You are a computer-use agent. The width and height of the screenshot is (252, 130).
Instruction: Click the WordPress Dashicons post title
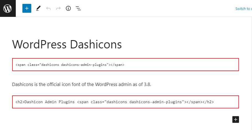pos(67,44)
